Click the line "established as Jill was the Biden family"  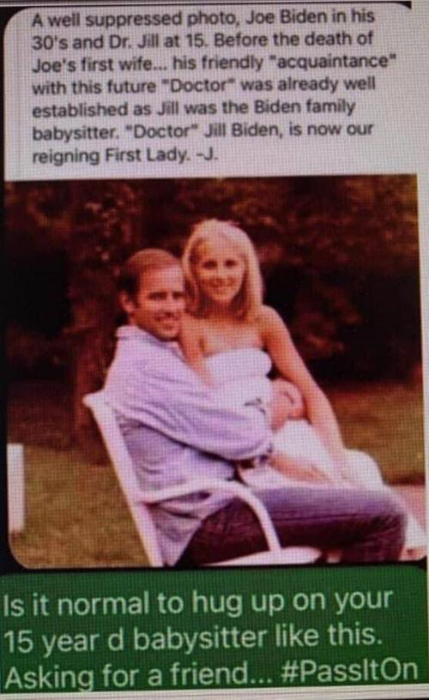tap(194, 108)
